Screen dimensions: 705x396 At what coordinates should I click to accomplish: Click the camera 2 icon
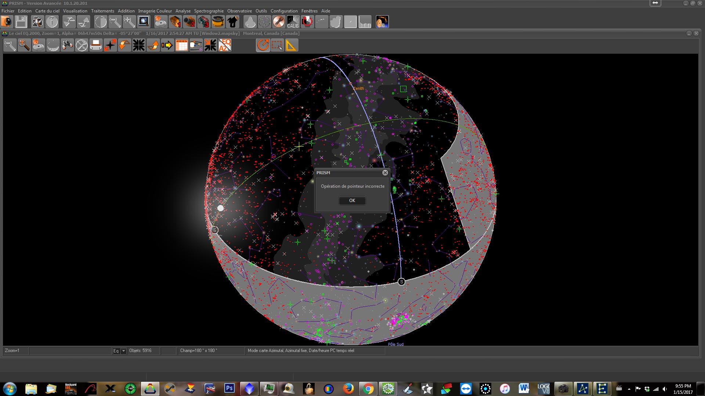click(189, 22)
